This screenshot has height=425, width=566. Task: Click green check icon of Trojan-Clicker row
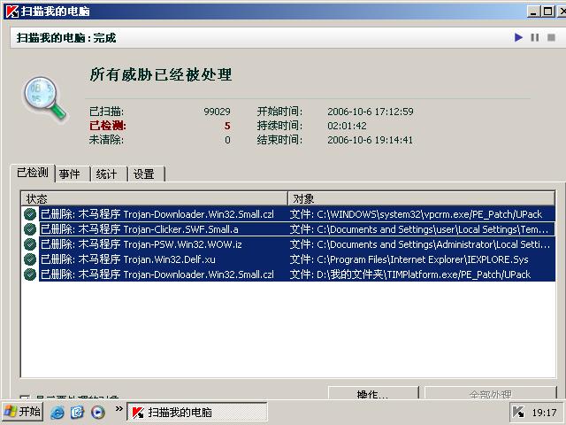(x=30, y=229)
